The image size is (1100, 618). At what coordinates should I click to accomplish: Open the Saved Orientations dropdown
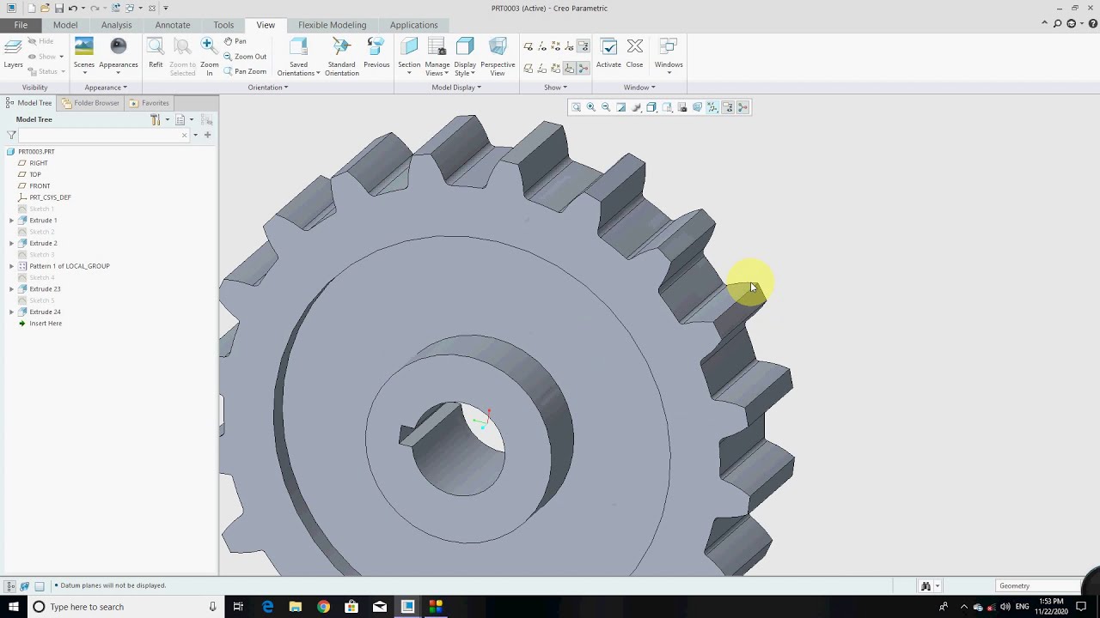298,57
